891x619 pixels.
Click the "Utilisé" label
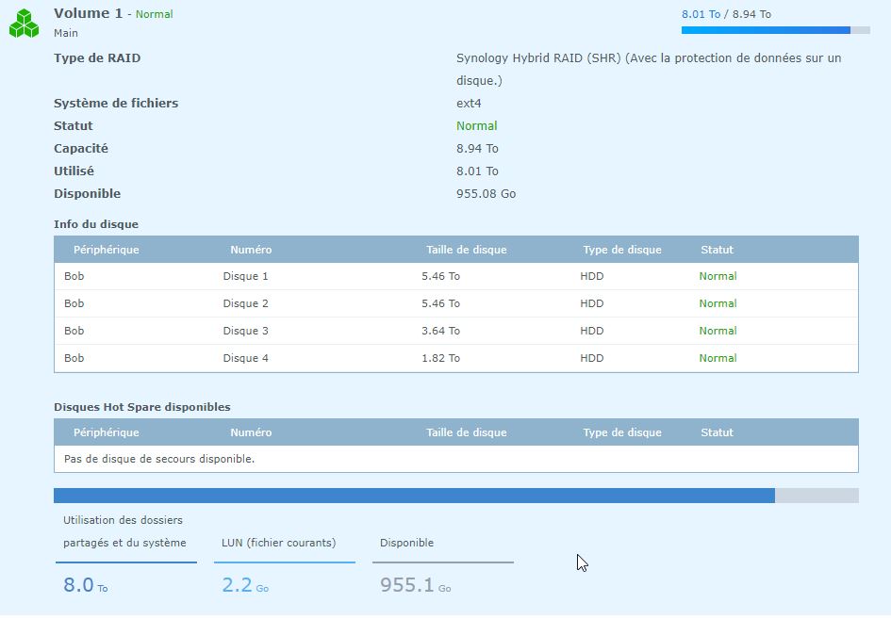74,171
